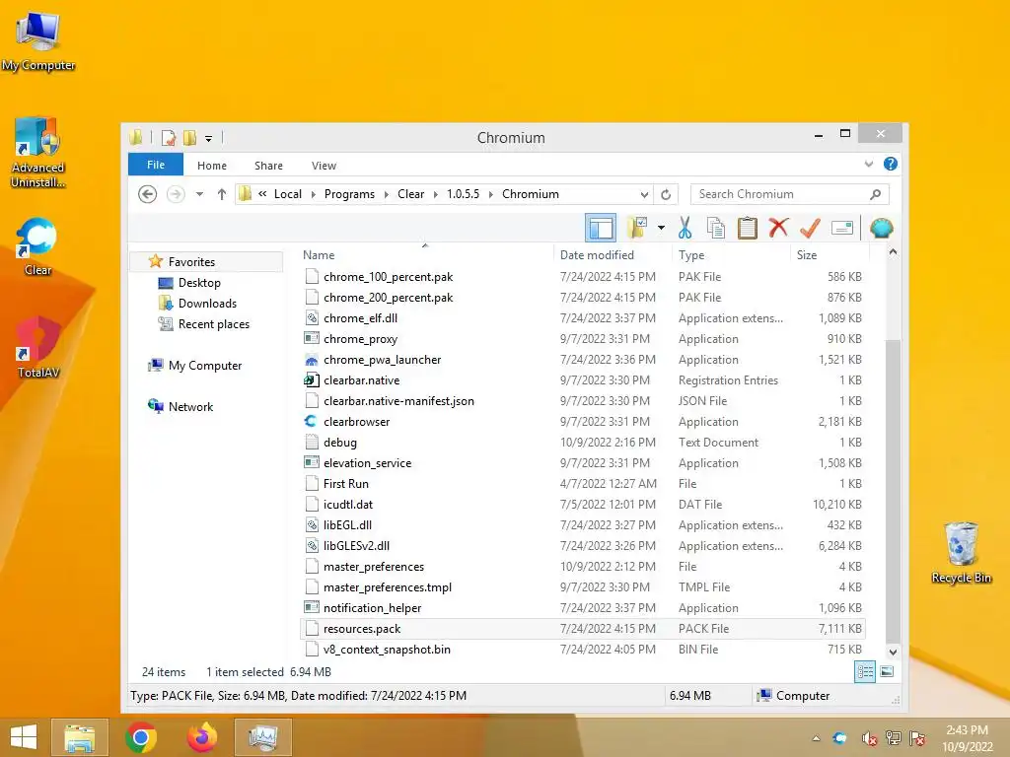Open Customize Quick Access Toolbar dropdown
Screen dimensions: 1010x757
209,138
